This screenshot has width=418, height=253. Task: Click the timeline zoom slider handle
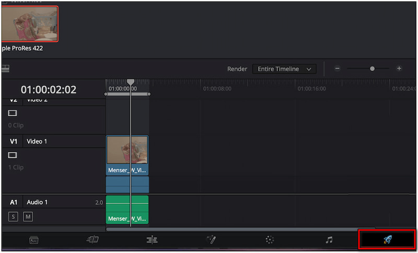(372, 68)
